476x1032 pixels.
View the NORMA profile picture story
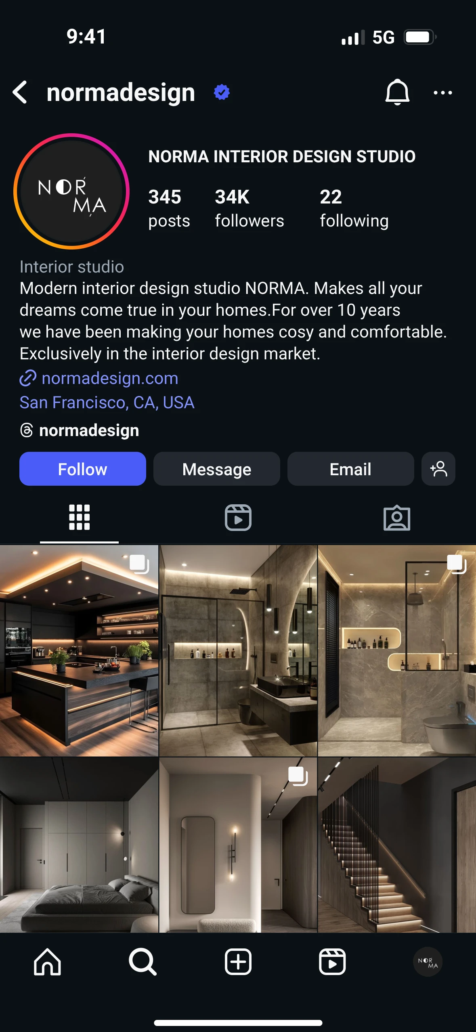pyautogui.click(x=71, y=191)
